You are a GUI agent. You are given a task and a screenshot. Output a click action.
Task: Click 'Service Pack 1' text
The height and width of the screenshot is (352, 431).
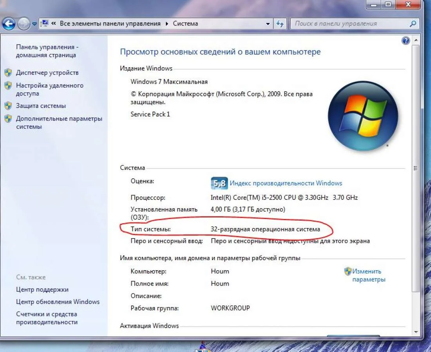150,115
